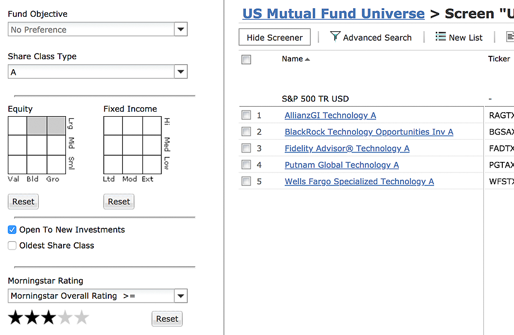Select the Small Value equity box cell
Image resolution: width=514 pixels, height=335 pixels.
pos(17,165)
